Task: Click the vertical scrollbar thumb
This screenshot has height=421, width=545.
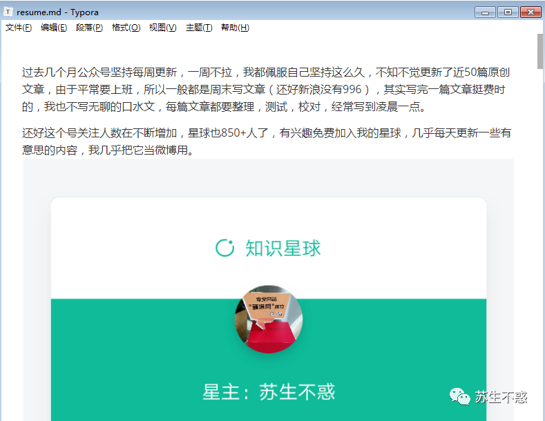Action: coord(539,51)
